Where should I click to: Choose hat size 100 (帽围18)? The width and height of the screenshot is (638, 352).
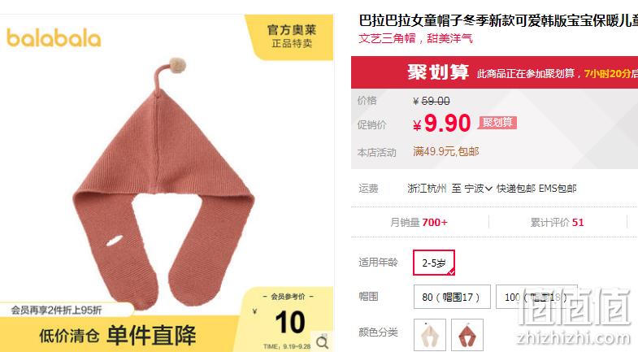[x=536, y=297]
